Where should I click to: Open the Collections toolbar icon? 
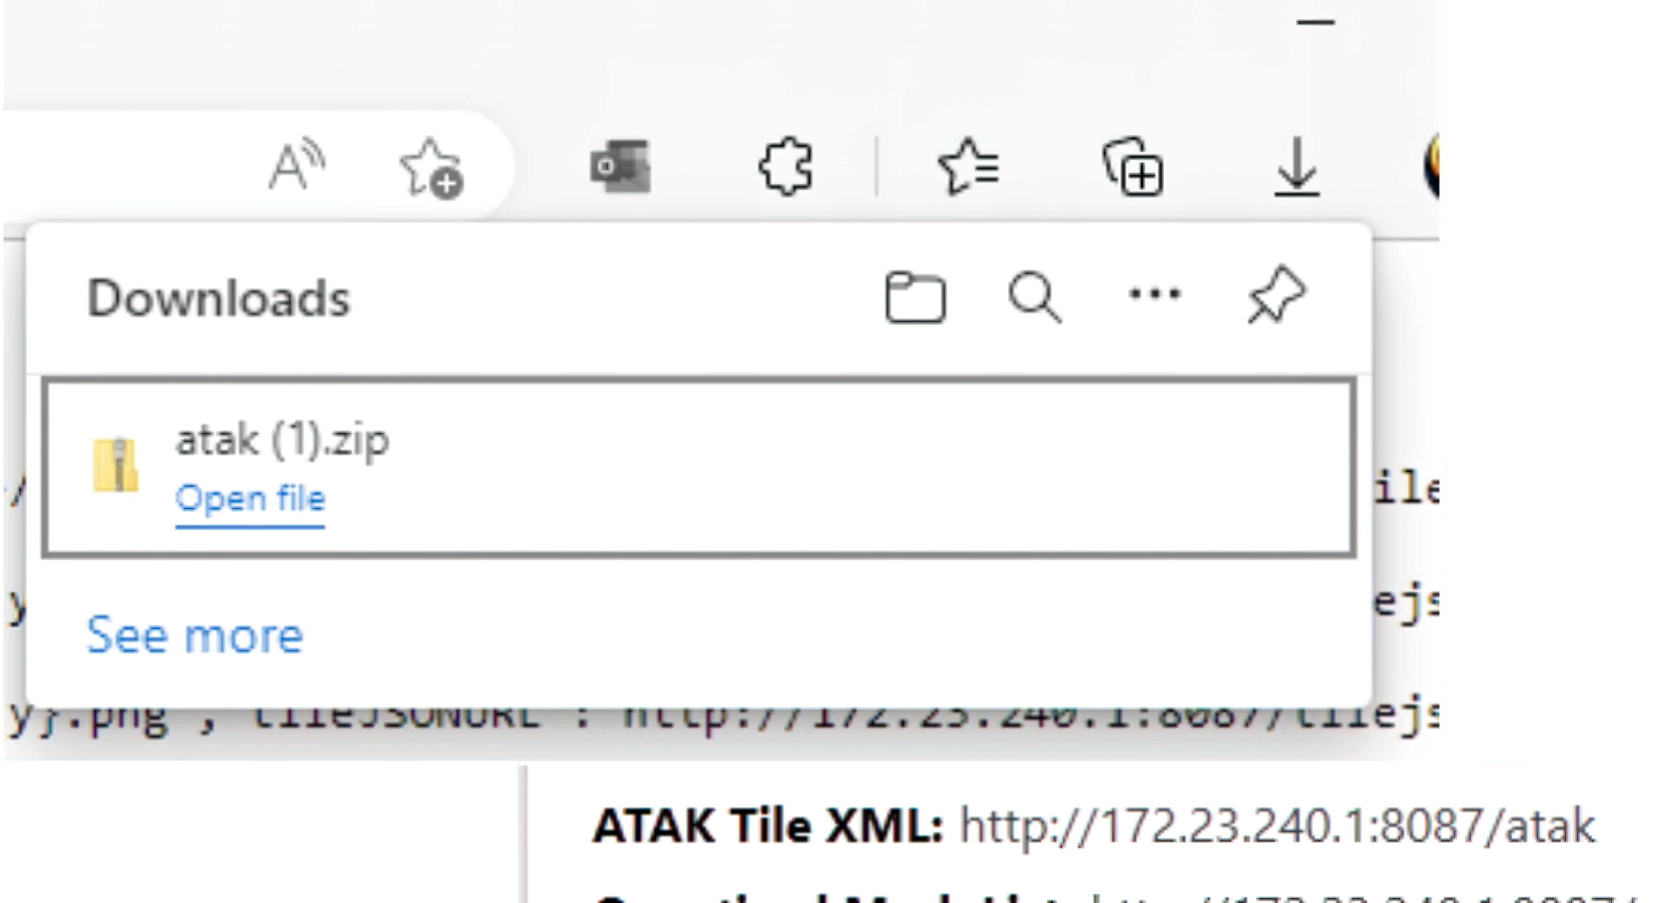(1134, 166)
